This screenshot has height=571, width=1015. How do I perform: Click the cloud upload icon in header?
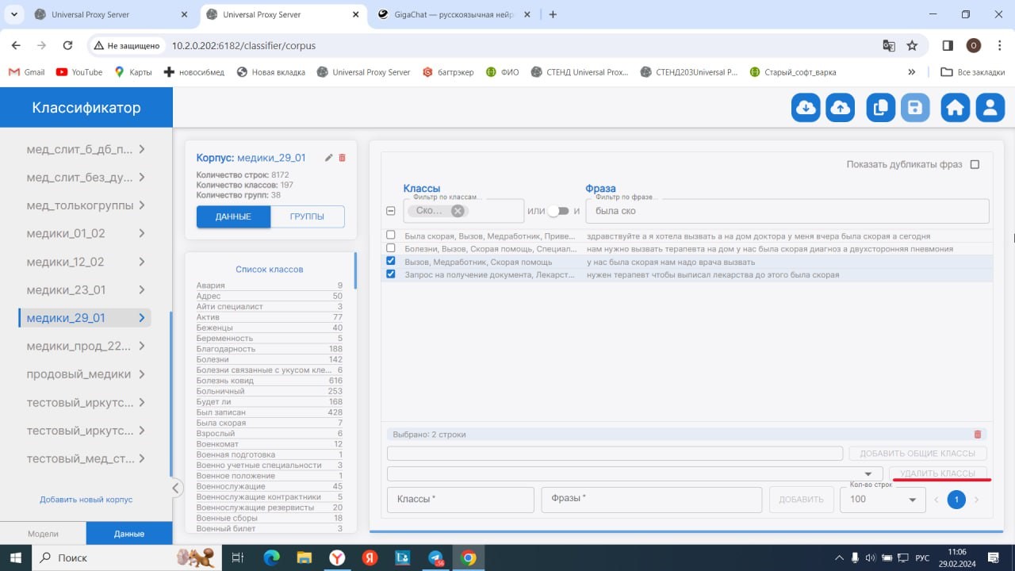point(840,108)
